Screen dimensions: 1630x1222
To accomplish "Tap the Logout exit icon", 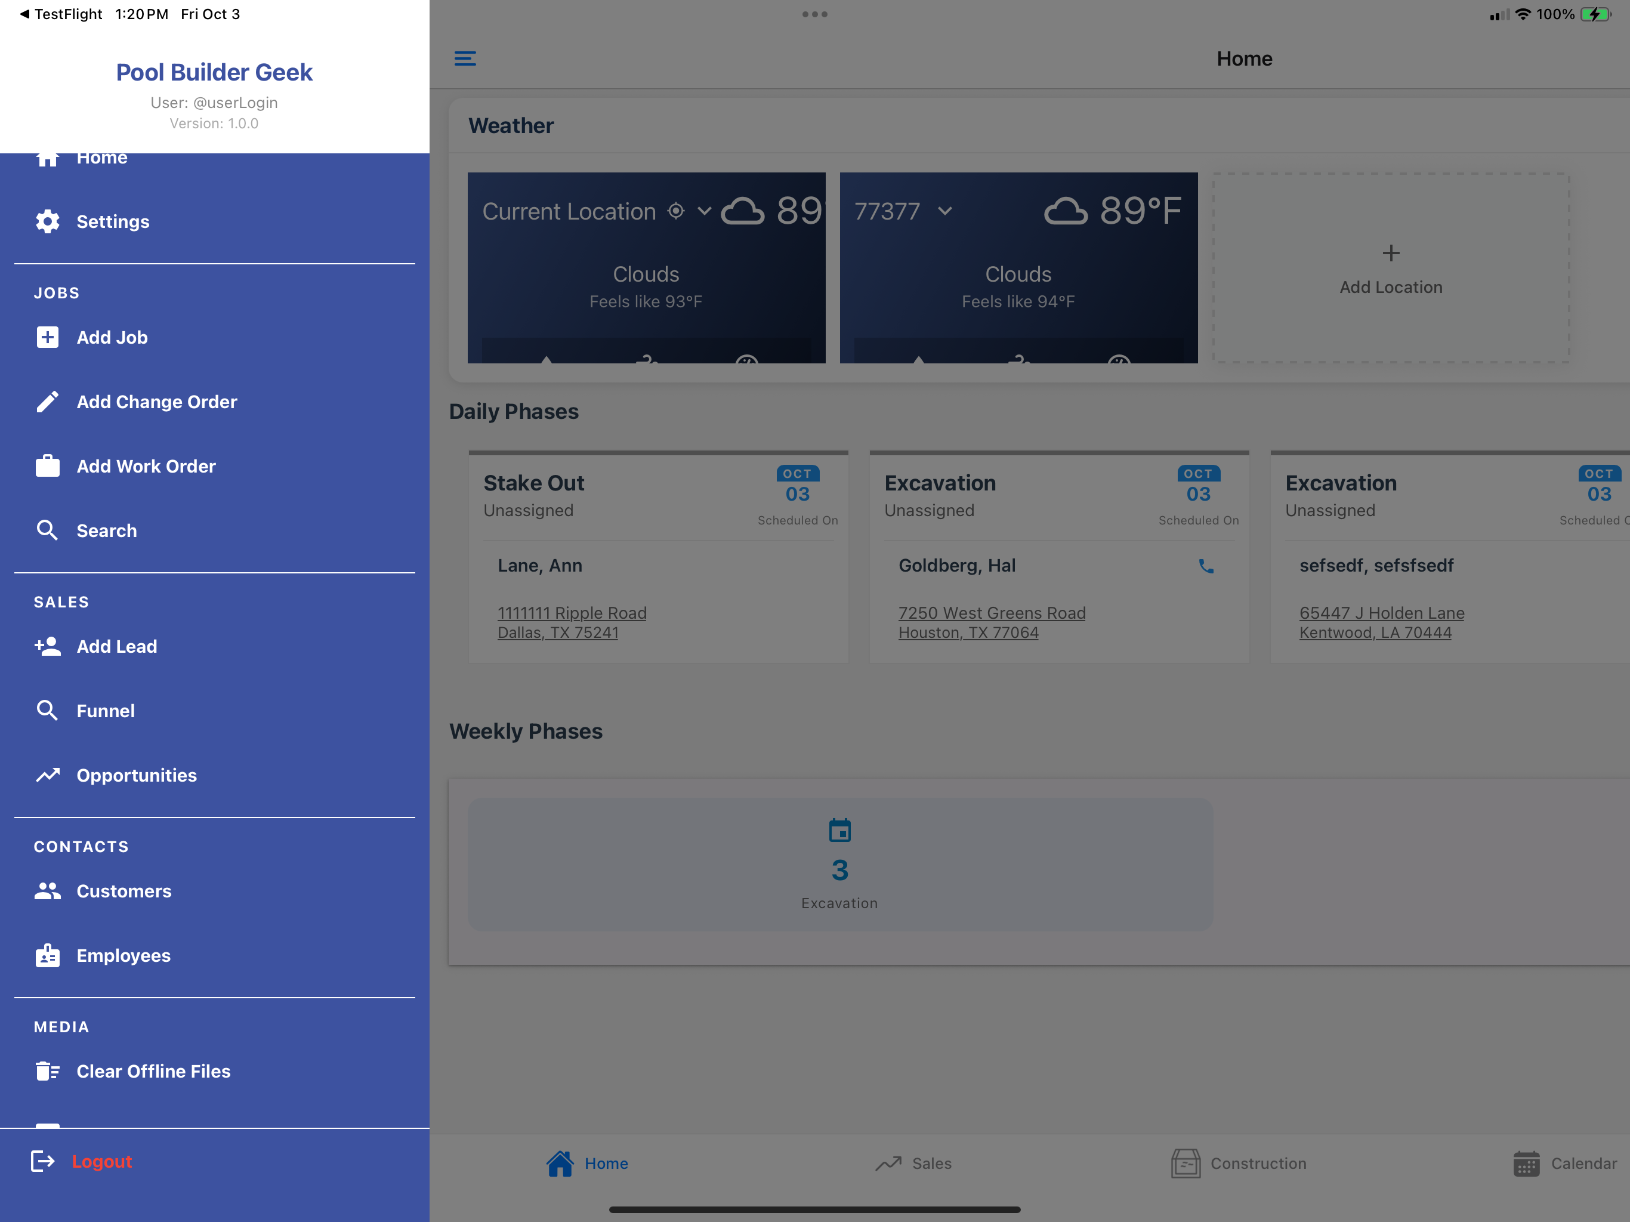I will (43, 1161).
